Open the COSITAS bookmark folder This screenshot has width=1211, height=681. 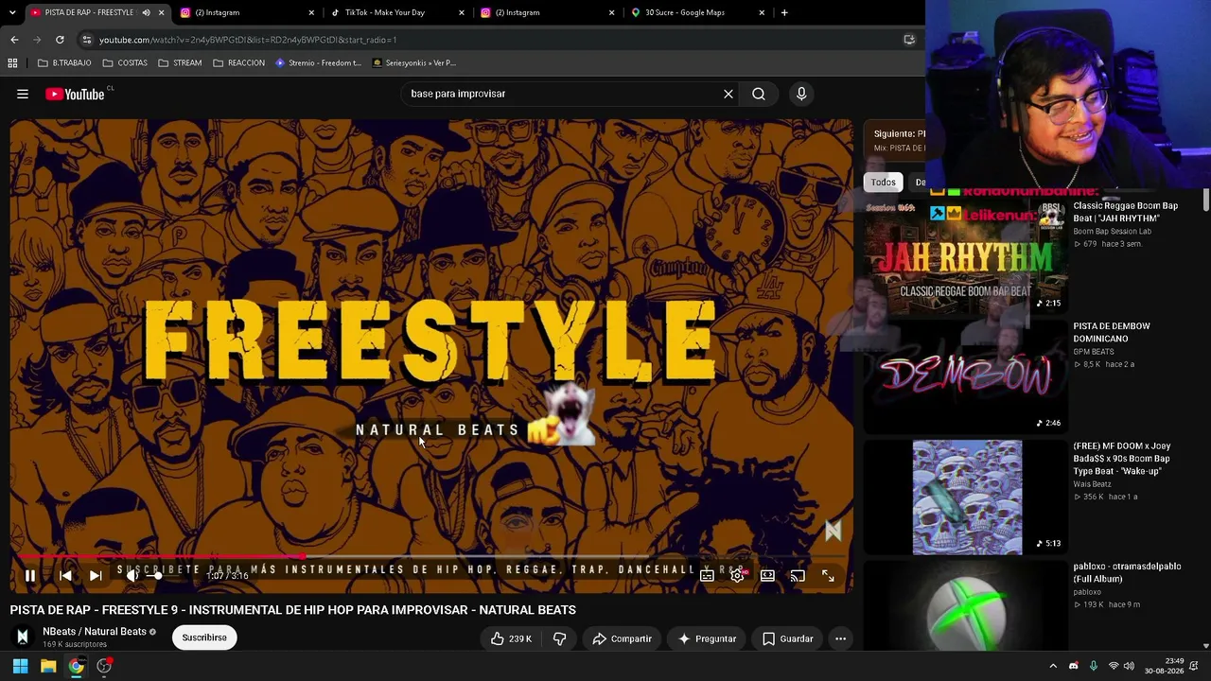pos(125,63)
